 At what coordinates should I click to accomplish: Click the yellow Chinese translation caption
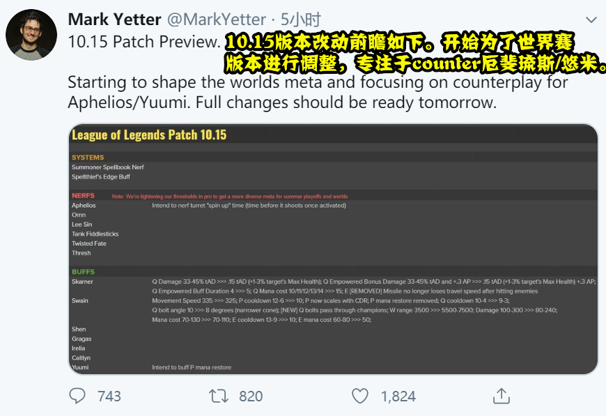point(415,53)
